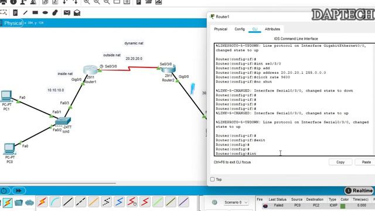Pick the Serial DTE red zigzag cable
Viewport: 375px width, 211px height.
pyautogui.click(x=145, y=202)
